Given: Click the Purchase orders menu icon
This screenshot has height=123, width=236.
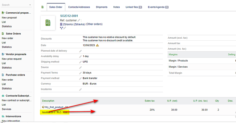Looking at the screenshot, I should 3,75.
